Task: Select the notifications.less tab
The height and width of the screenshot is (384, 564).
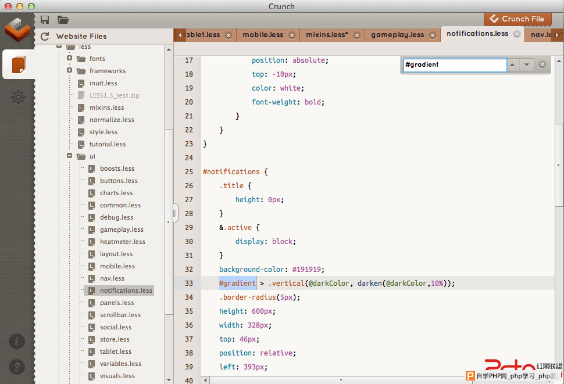Action: click(x=477, y=34)
